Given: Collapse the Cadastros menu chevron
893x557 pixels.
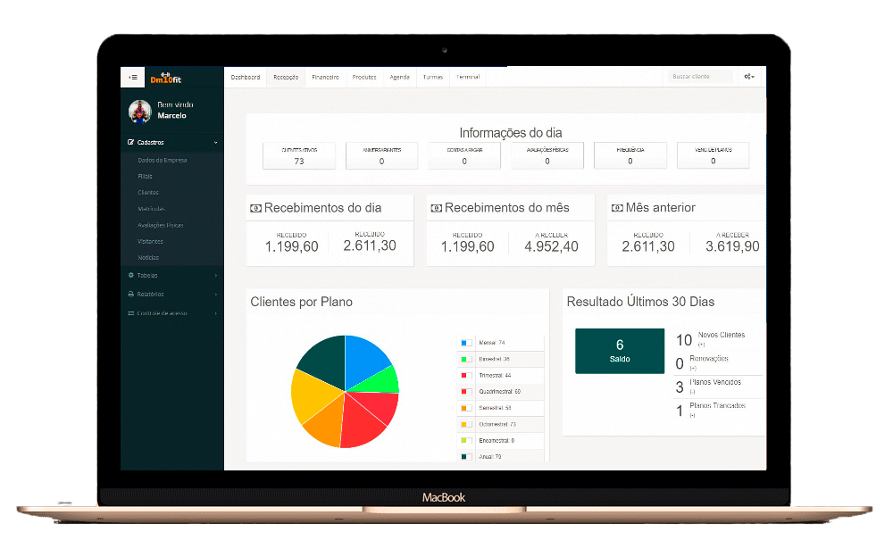Looking at the screenshot, I should pos(216,143).
